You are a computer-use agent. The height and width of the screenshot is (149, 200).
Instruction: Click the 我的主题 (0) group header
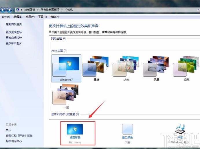point(58,38)
